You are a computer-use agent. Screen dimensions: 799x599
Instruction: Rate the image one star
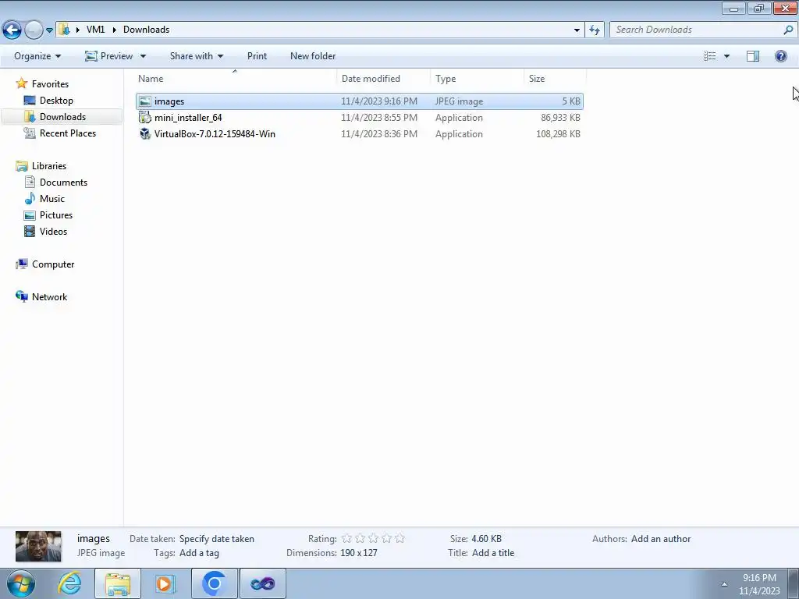click(347, 538)
